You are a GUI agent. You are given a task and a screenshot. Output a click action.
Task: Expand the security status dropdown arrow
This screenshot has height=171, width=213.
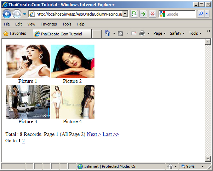point(175,167)
